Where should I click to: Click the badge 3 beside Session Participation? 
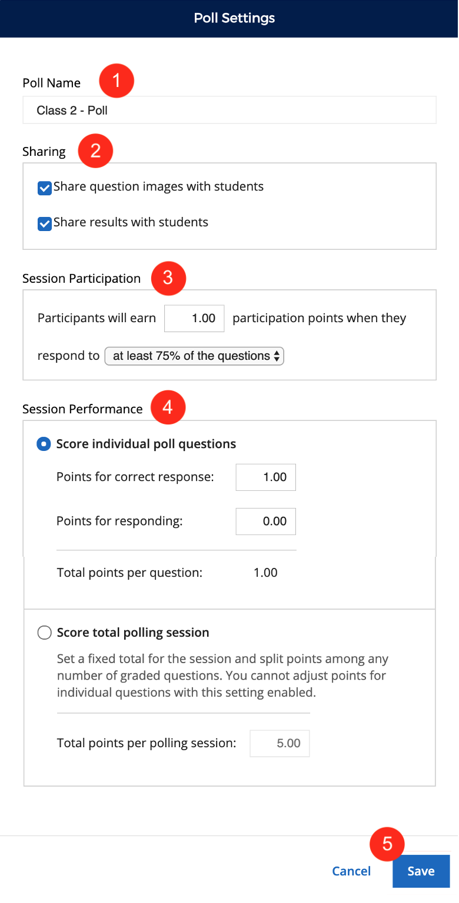[x=168, y=278]
